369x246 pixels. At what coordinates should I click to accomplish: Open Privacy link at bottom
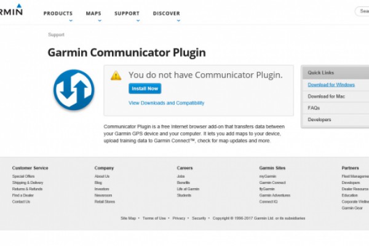[x=179, y=218]
